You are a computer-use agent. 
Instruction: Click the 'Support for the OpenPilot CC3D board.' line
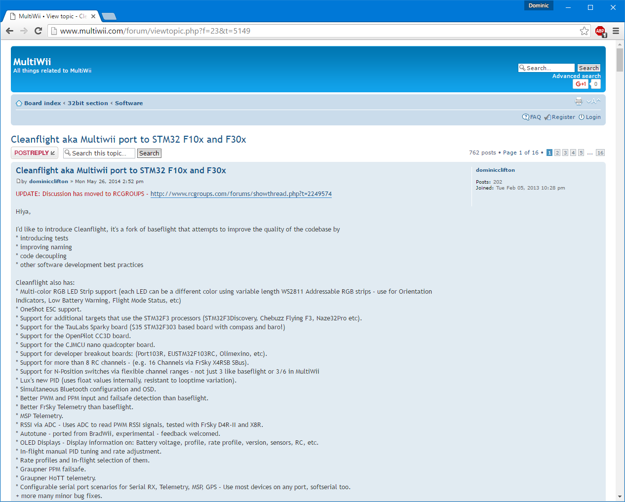[x=74, y=336]
